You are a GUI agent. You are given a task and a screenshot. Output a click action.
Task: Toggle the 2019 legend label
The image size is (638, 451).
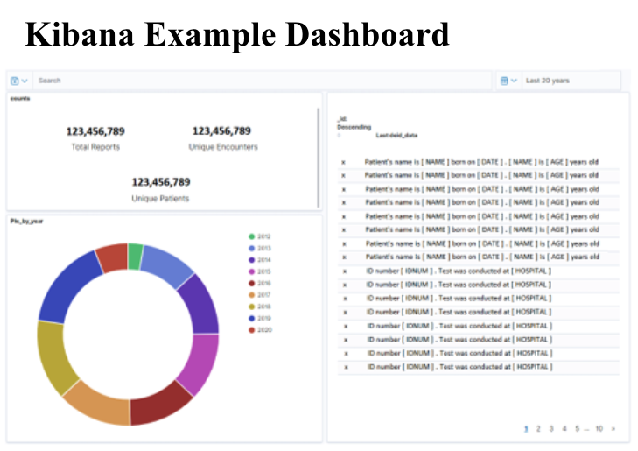pyautogui.click(x=264, y=318)
